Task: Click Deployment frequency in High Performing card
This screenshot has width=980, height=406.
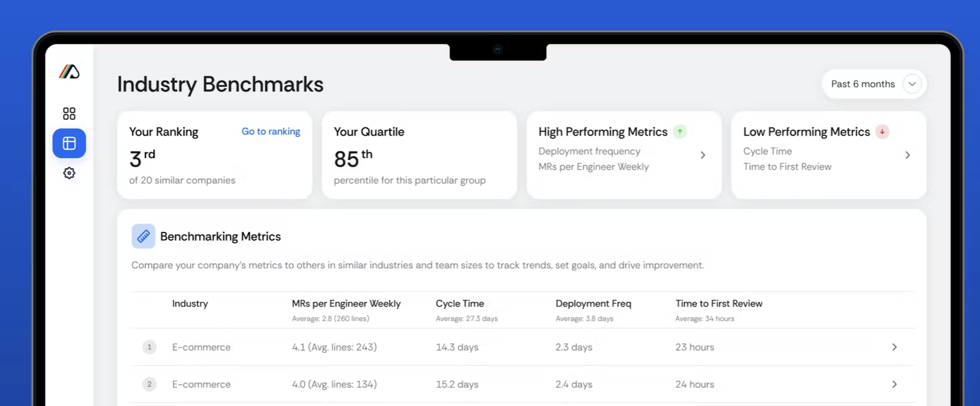Action: pyautogui.click(x=589, y=151)
